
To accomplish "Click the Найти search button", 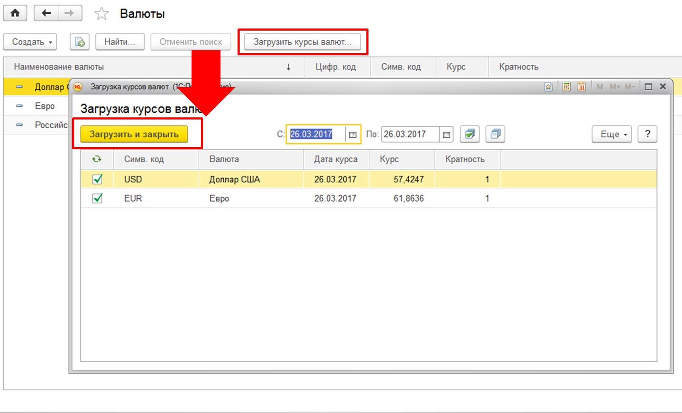I will 120,42.
